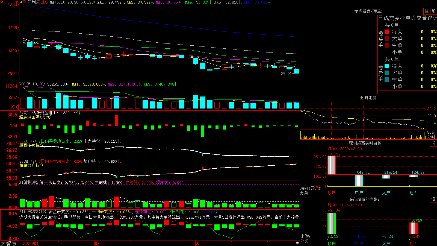Viewport: 437px width, 246px height.
Task: Click the 超大 -124.97 bar in 实时监控
Action: click(414, 176)
